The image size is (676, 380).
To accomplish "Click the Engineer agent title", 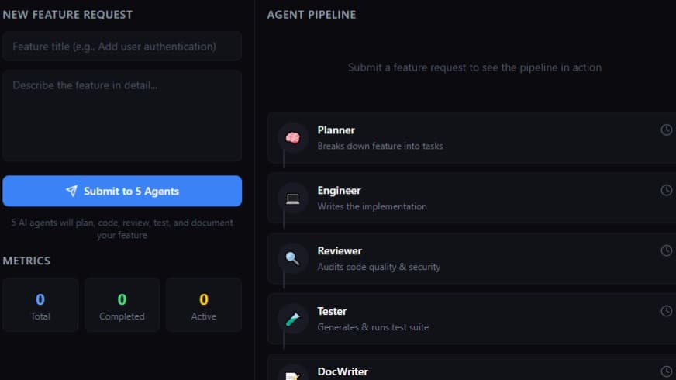I will click(339, 190).
